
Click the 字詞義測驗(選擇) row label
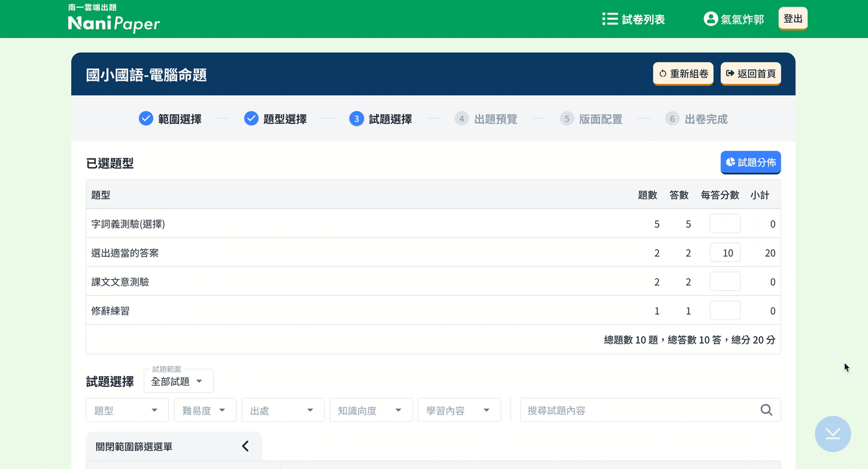pos(128,224)
